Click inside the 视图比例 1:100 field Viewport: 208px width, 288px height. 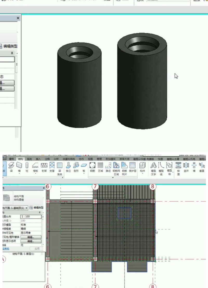tap(31, 217)
